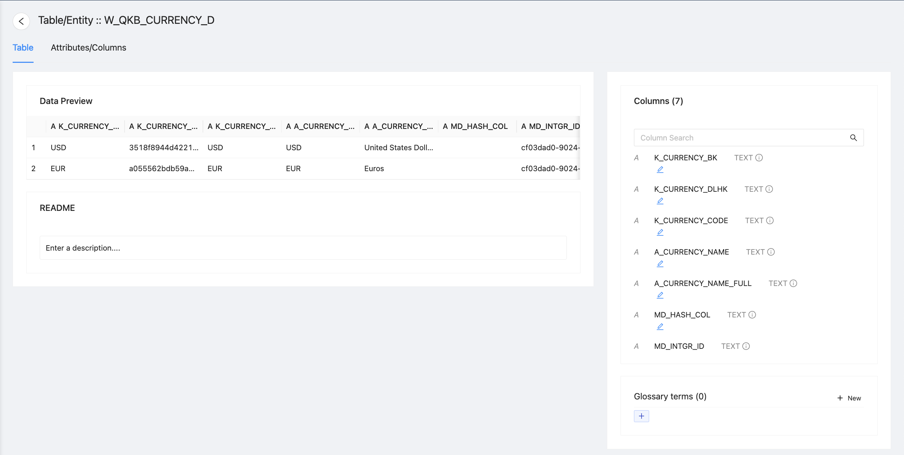Open info icon next to MD_INTGR_ID

(x=746, y=346)
